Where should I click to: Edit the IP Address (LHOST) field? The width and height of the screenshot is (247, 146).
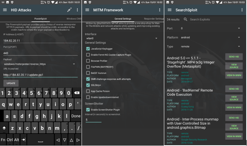tap(40, 41)
